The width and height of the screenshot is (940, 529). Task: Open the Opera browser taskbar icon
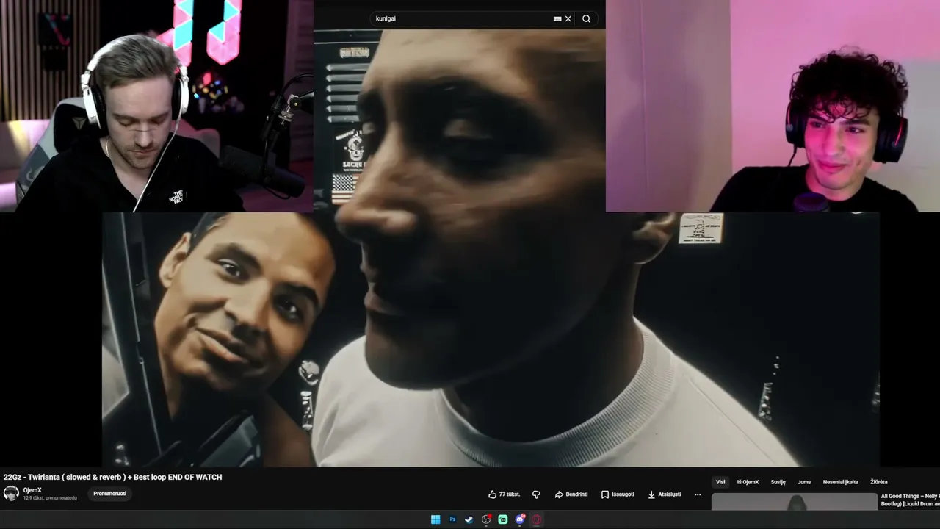(537, 519)
